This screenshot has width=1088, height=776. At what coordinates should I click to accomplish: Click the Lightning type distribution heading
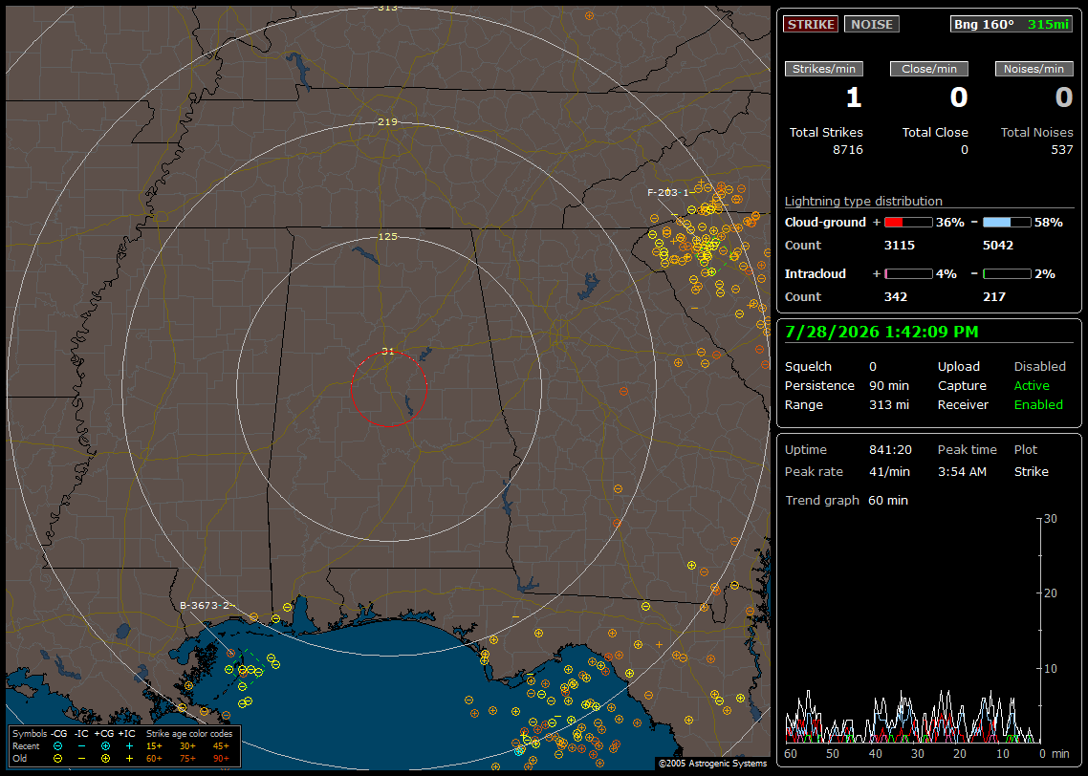(x=863, y=201)
